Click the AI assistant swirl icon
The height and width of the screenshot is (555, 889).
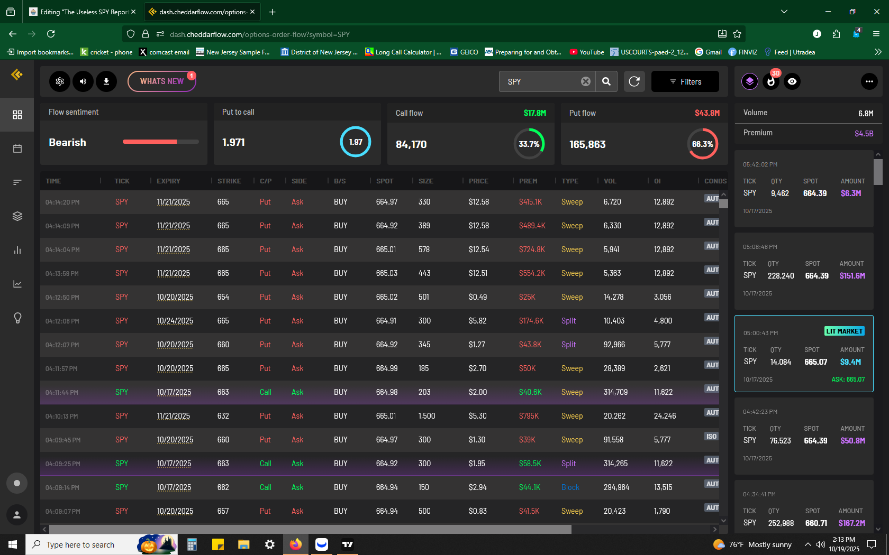point(60,81)
